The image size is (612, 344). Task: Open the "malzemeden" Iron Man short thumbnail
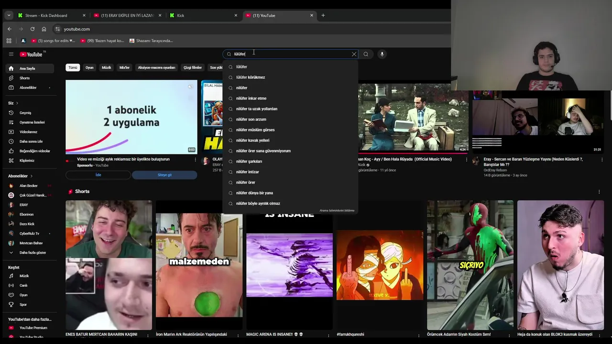click(x=199, y=265)
